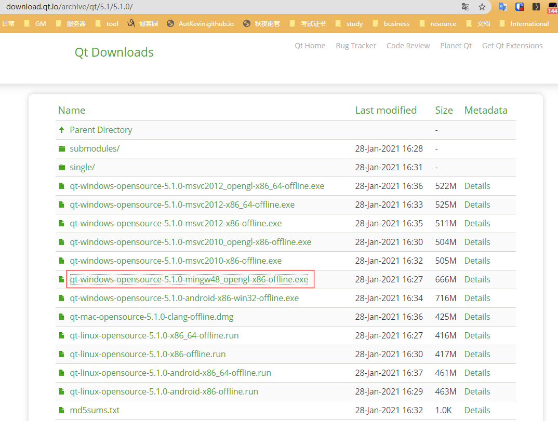
Task: Open Details for md5sums.txt row
Action: (x=477, y=410)
